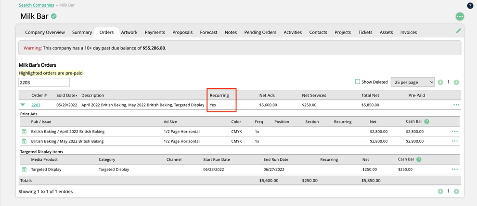
Task: Click the green pencil edit icon
Action: pyautogui.click(x=458, y=30)
